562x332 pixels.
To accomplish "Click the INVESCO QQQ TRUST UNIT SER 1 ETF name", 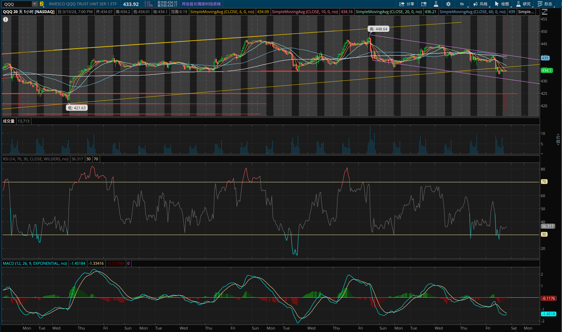I will (83, 4).
